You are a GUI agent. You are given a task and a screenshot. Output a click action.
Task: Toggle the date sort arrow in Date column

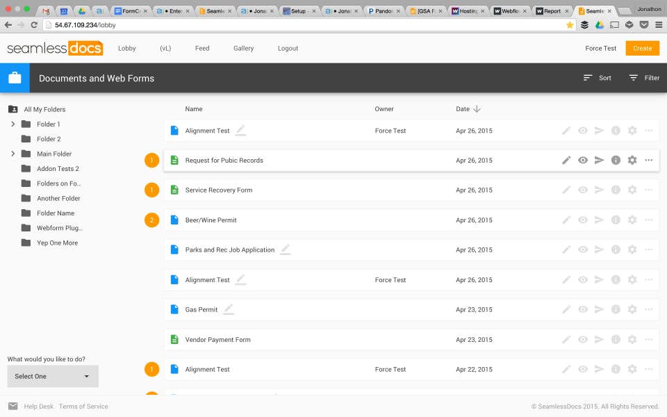[x=477, y=109]
